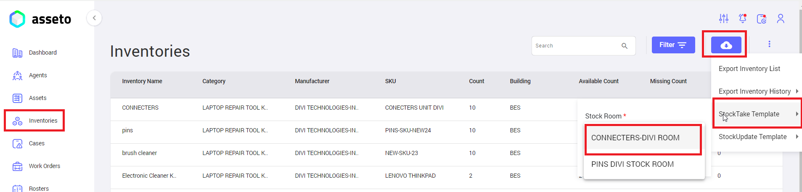
Task: Expand the StockTake Template submenu arrow
Action: pyautogui.click(x=797, y=113)
